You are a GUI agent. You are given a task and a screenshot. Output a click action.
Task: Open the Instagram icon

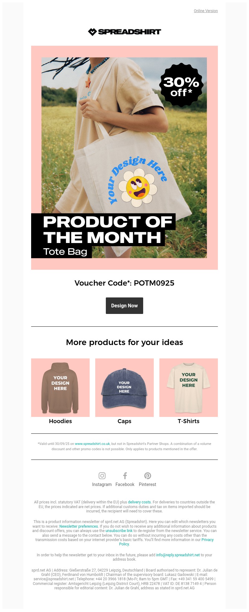[102, 476]
